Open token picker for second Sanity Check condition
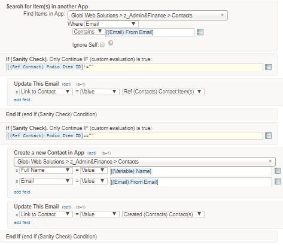The height and width of the screenshot is (245, 283). coord(268,136)
